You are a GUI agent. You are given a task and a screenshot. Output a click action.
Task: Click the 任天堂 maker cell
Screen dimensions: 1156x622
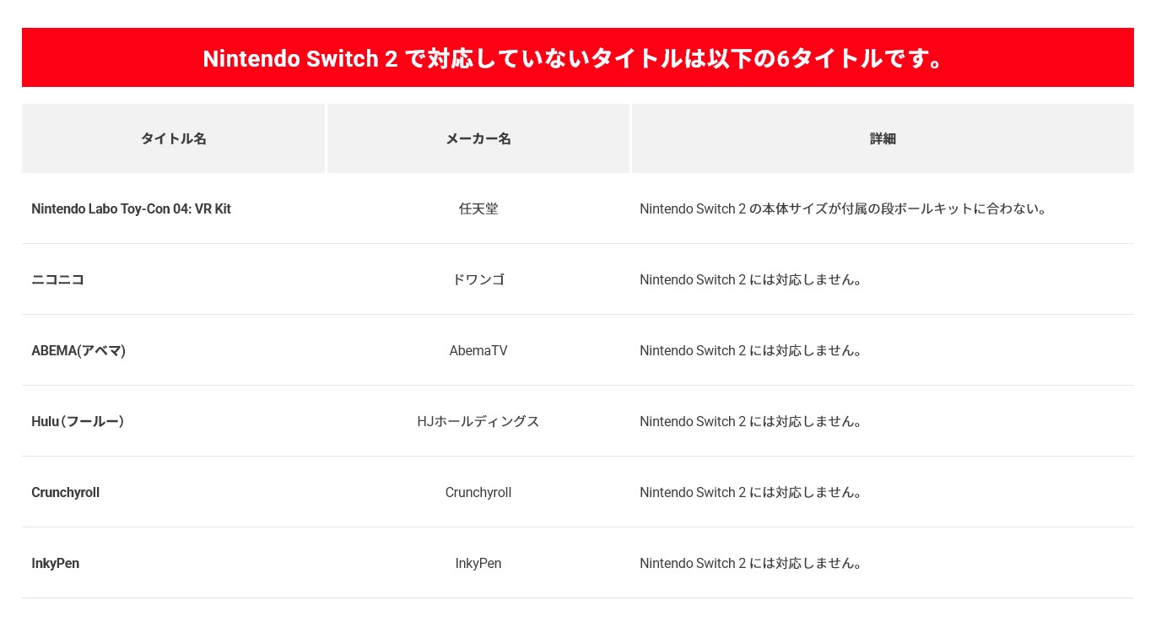click(x=478, y=208)
